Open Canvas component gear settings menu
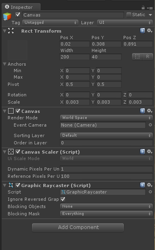This screenshot has height=250, width=155. 149,110
